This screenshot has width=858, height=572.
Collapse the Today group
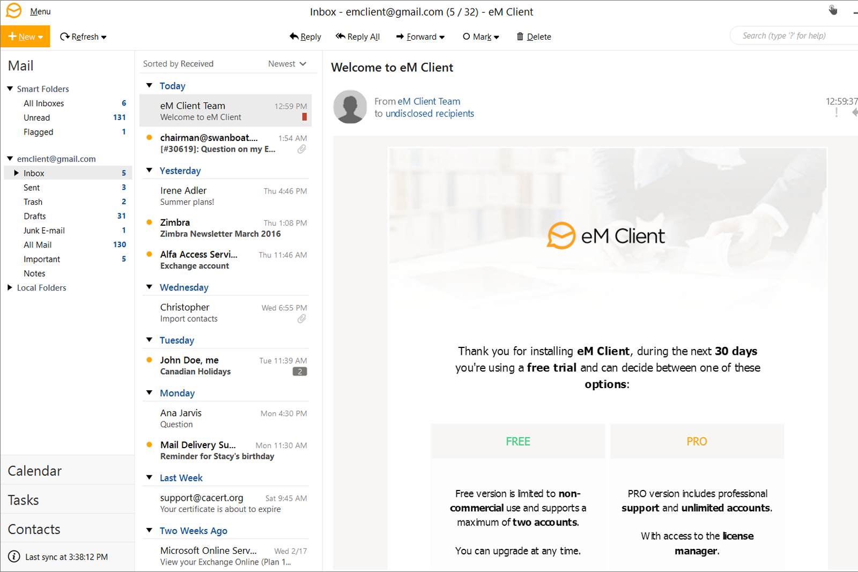point(150,85)
